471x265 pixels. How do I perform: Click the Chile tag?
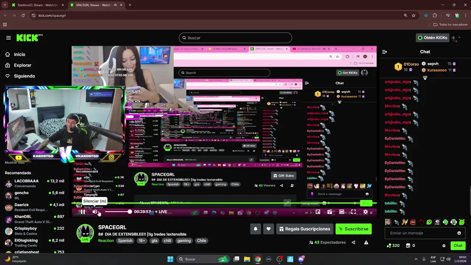tap(202, 241)
